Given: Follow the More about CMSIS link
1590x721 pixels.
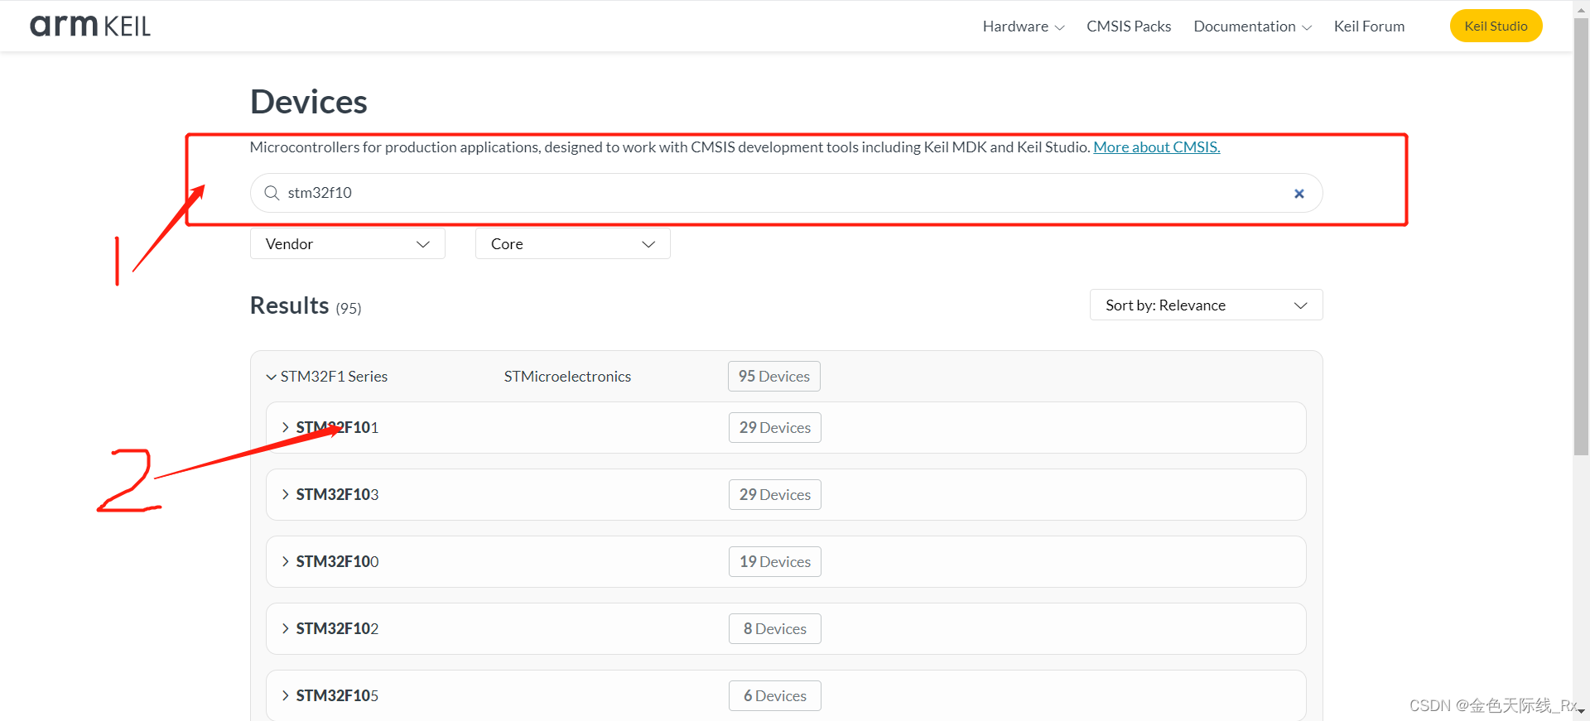Looking at the screenshot, I should 1156,147.
